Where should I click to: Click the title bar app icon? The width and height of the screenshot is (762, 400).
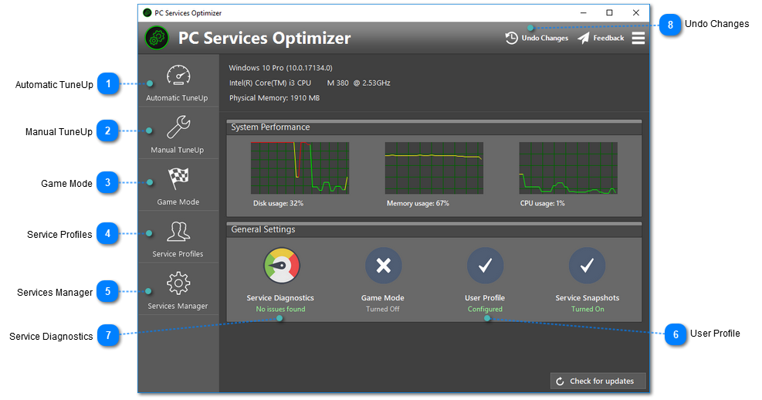(147, 12)
